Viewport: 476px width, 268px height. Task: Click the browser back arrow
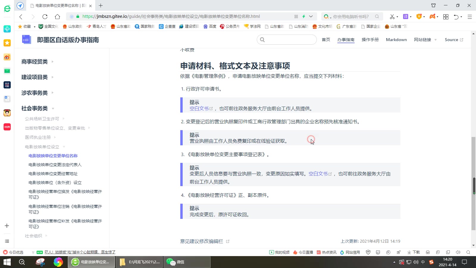(21, 17)
